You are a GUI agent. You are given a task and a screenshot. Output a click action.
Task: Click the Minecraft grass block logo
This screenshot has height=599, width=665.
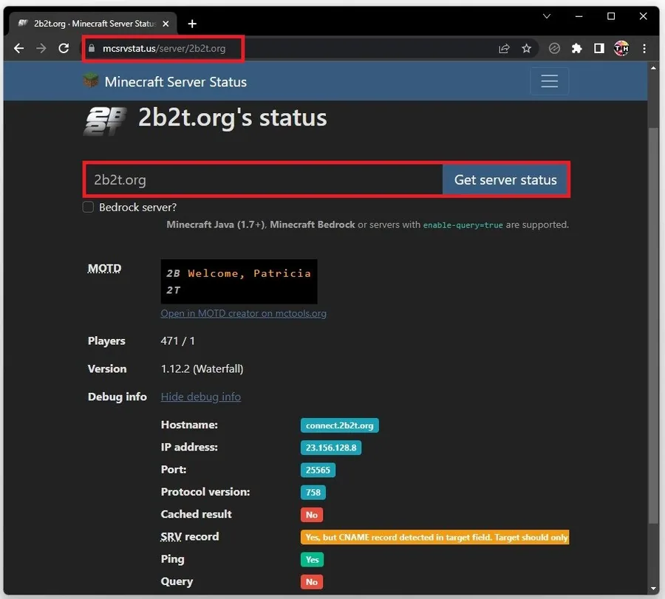pos(90,81)
